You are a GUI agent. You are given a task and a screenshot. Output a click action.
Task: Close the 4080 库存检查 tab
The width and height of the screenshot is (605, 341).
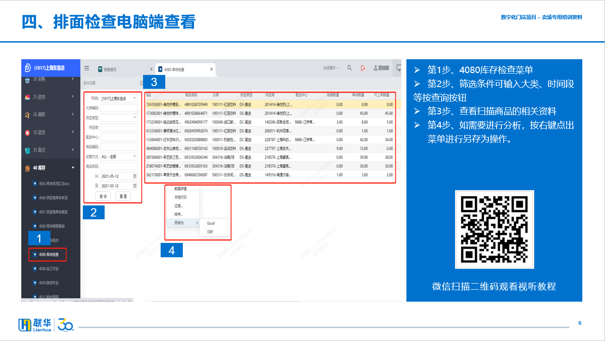[211, 69]
